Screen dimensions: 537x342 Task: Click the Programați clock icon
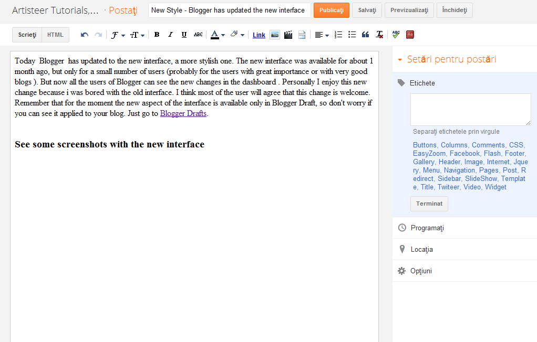pyautogui.click(x=402, y=228)
